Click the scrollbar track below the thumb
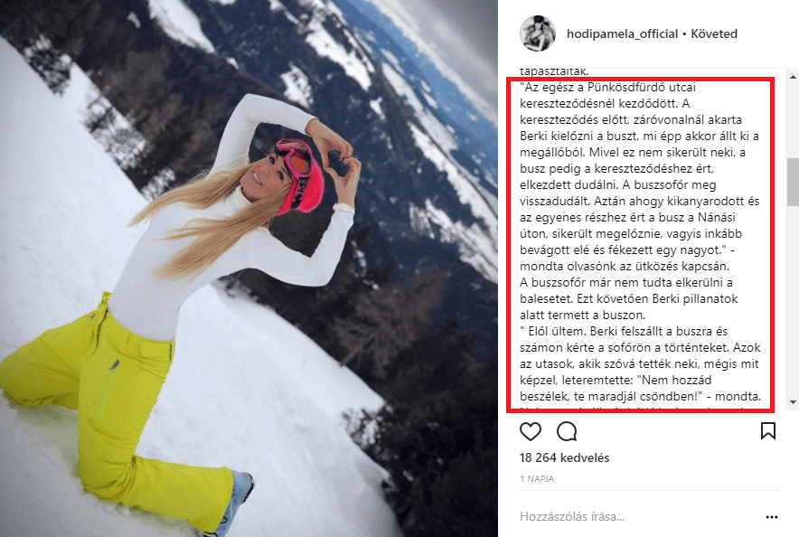The width and height of the screenshot is (799, 537). [x=793, y=301]
